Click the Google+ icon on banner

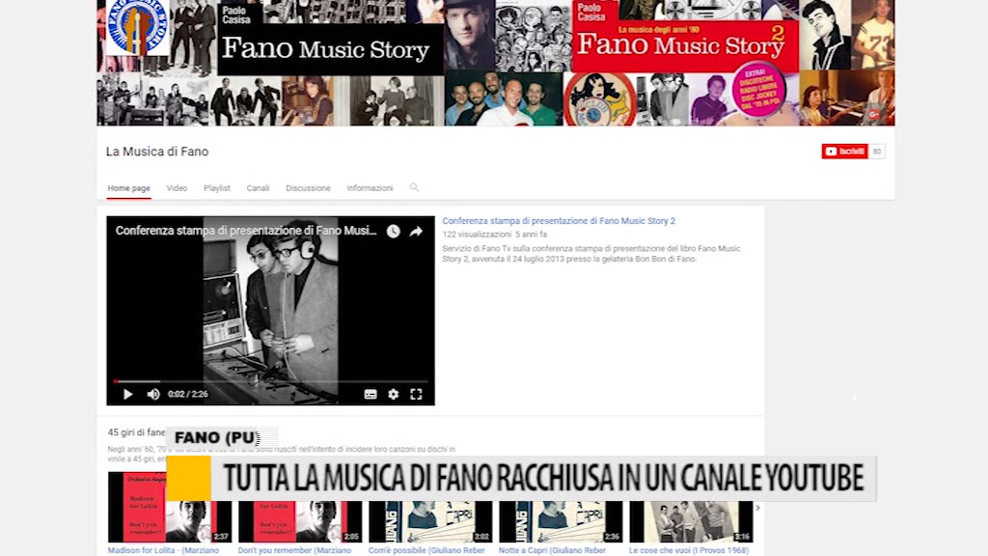coord(873,114)
